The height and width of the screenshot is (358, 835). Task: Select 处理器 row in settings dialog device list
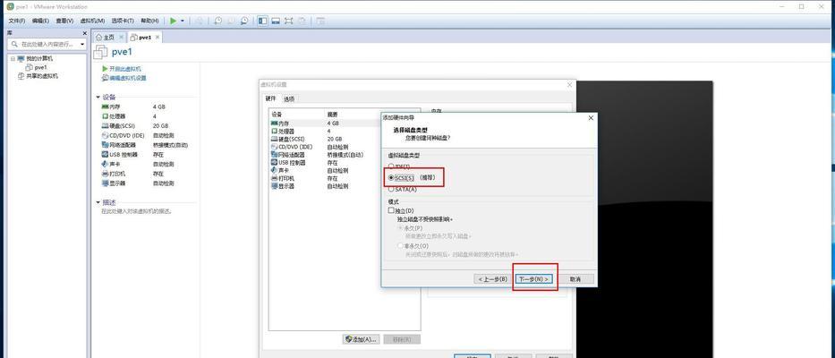325,131
